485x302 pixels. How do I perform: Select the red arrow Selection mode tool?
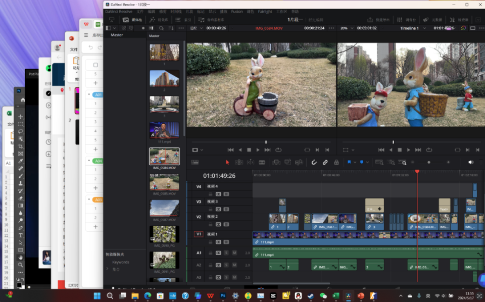227,162
